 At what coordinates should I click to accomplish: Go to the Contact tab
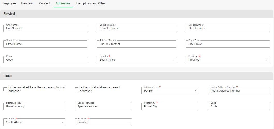45,3
